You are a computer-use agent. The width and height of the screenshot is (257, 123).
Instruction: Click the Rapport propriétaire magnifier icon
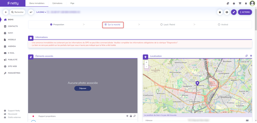coord(135,116)
